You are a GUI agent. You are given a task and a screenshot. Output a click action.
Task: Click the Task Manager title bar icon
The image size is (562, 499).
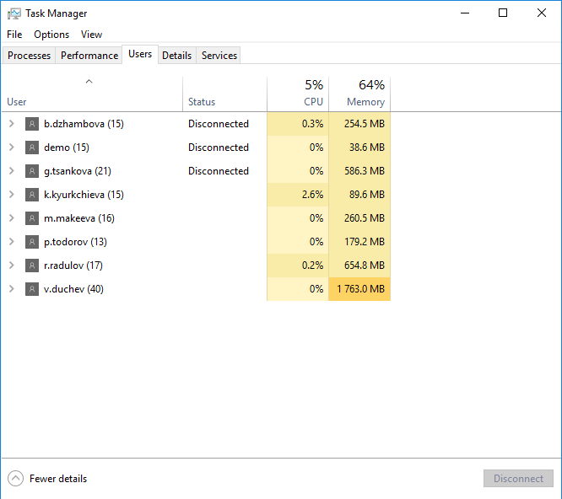[x=14, y=13]
